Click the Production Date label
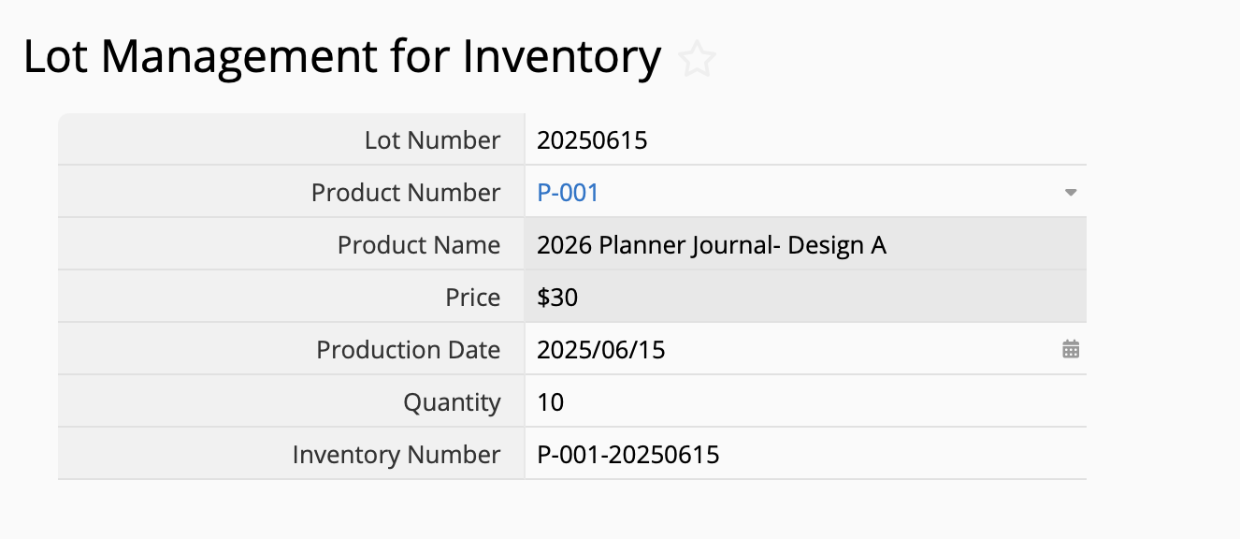The height and width of the screenshot is (539, 1240). click(x=409, y=350)
